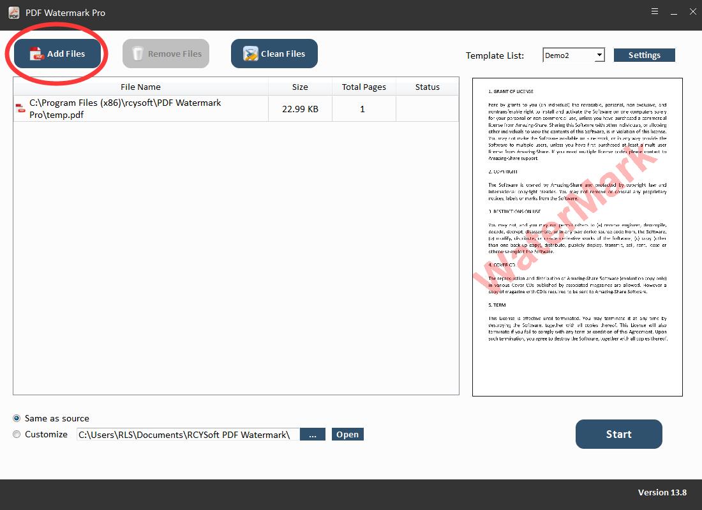
Task: Browse for output folder with the ... button
Action: 313,435
